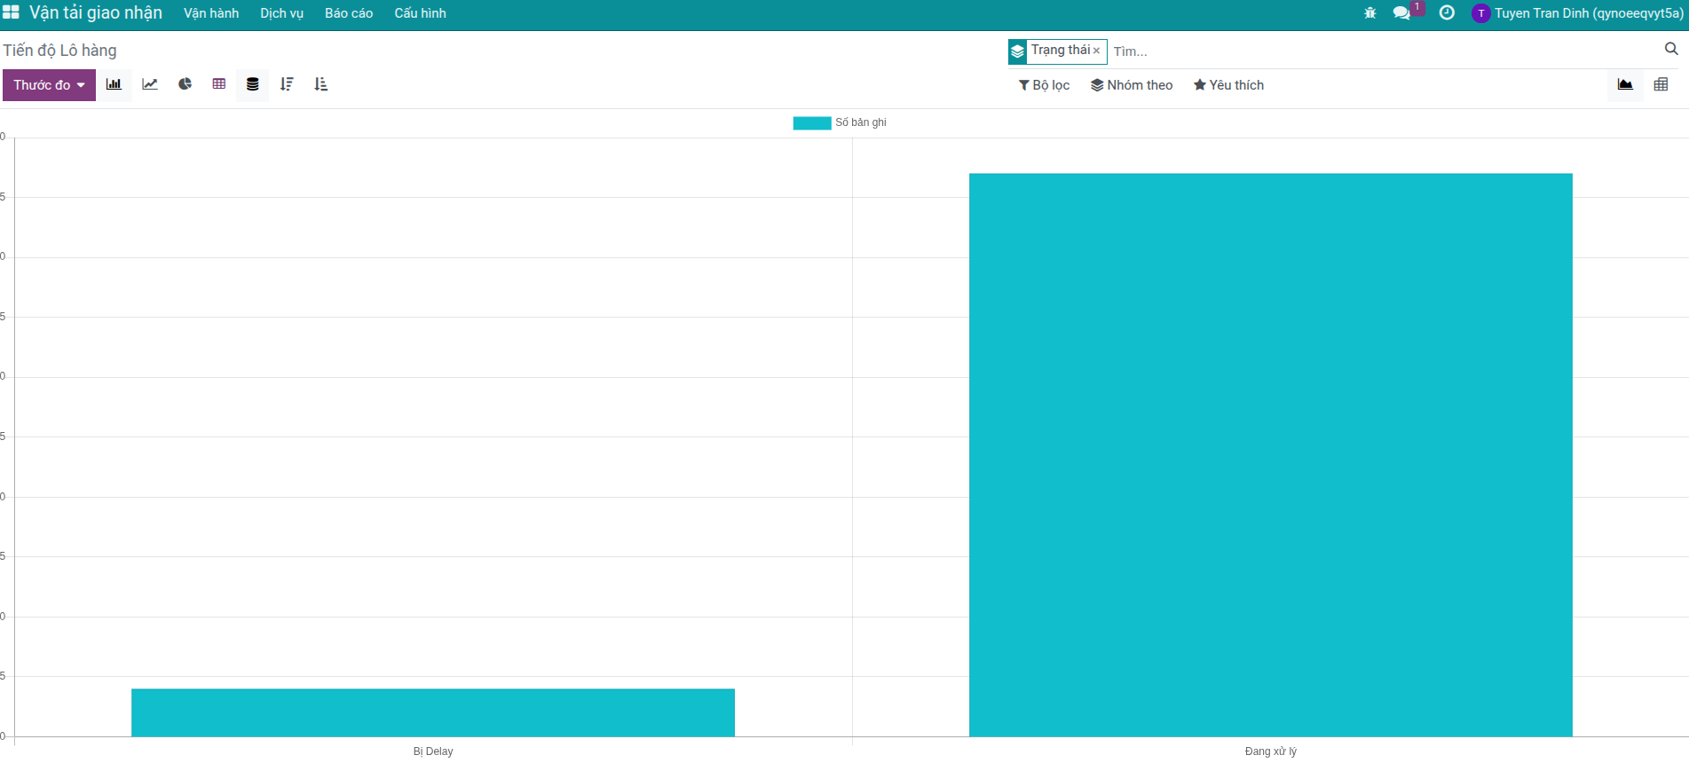
Task: Remove the Trạng thái search facet
Action: 1096,51
